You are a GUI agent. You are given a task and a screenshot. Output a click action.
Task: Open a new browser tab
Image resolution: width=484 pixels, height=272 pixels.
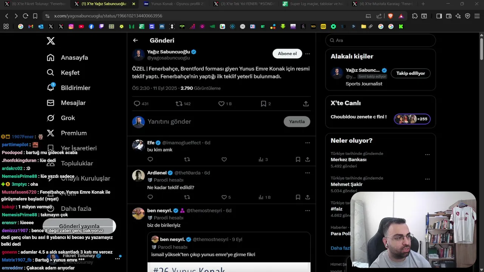(423, 4)
